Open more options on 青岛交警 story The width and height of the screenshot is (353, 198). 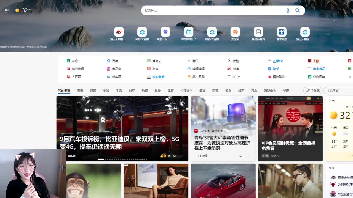pos(248,156)
